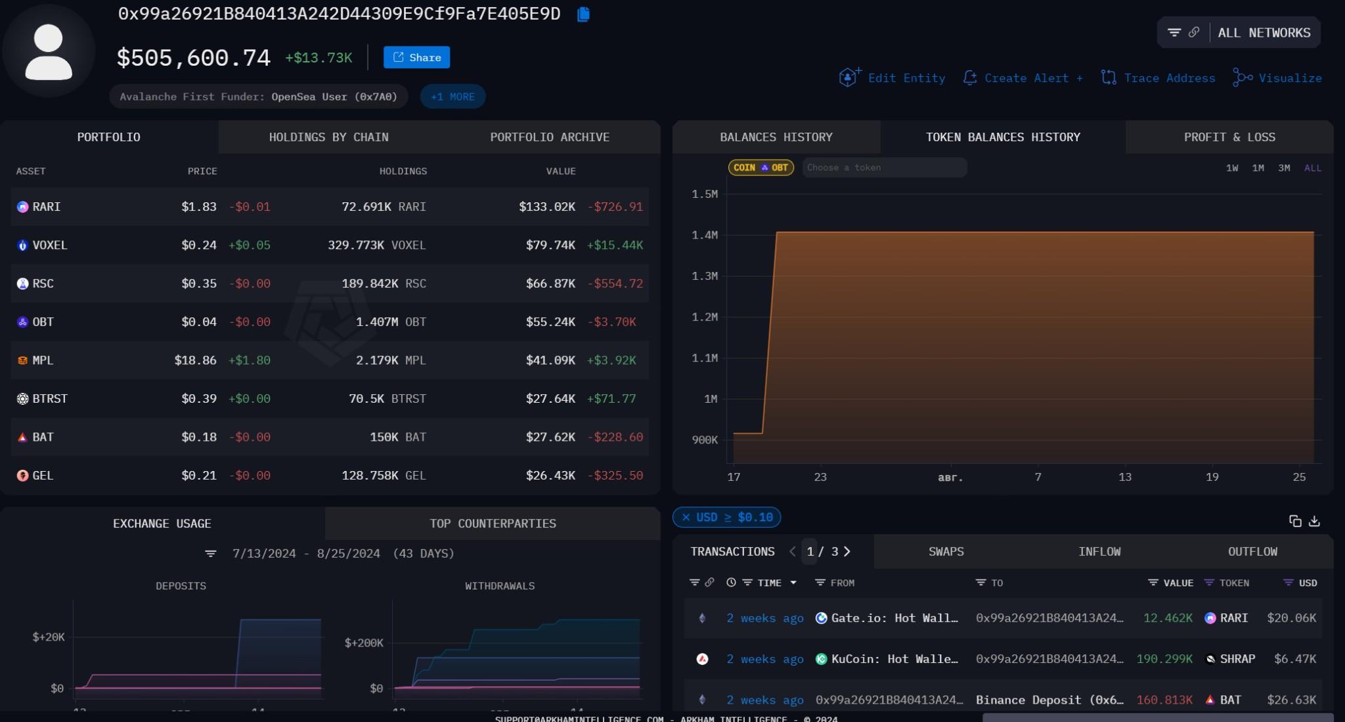This screenshot has width=1345, height=722.
Task: Go to next transactions page
Action: 847,552
